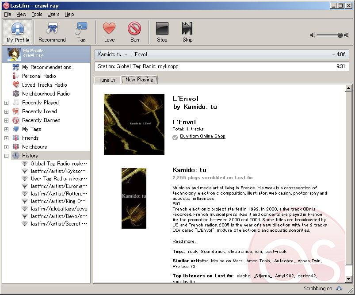Expand the Friends node

(x=6, y=138)
